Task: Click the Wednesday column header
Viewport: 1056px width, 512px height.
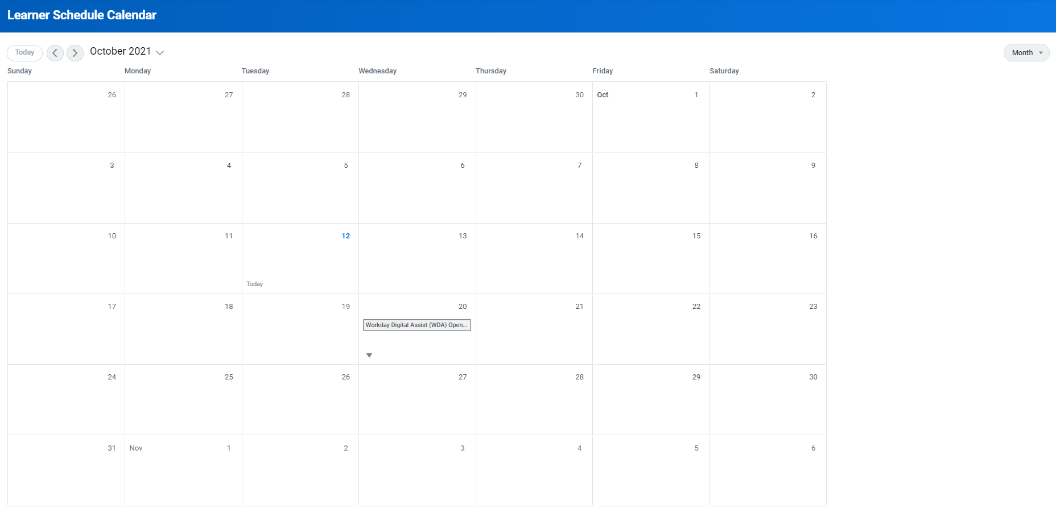Action: pos(378,71)
